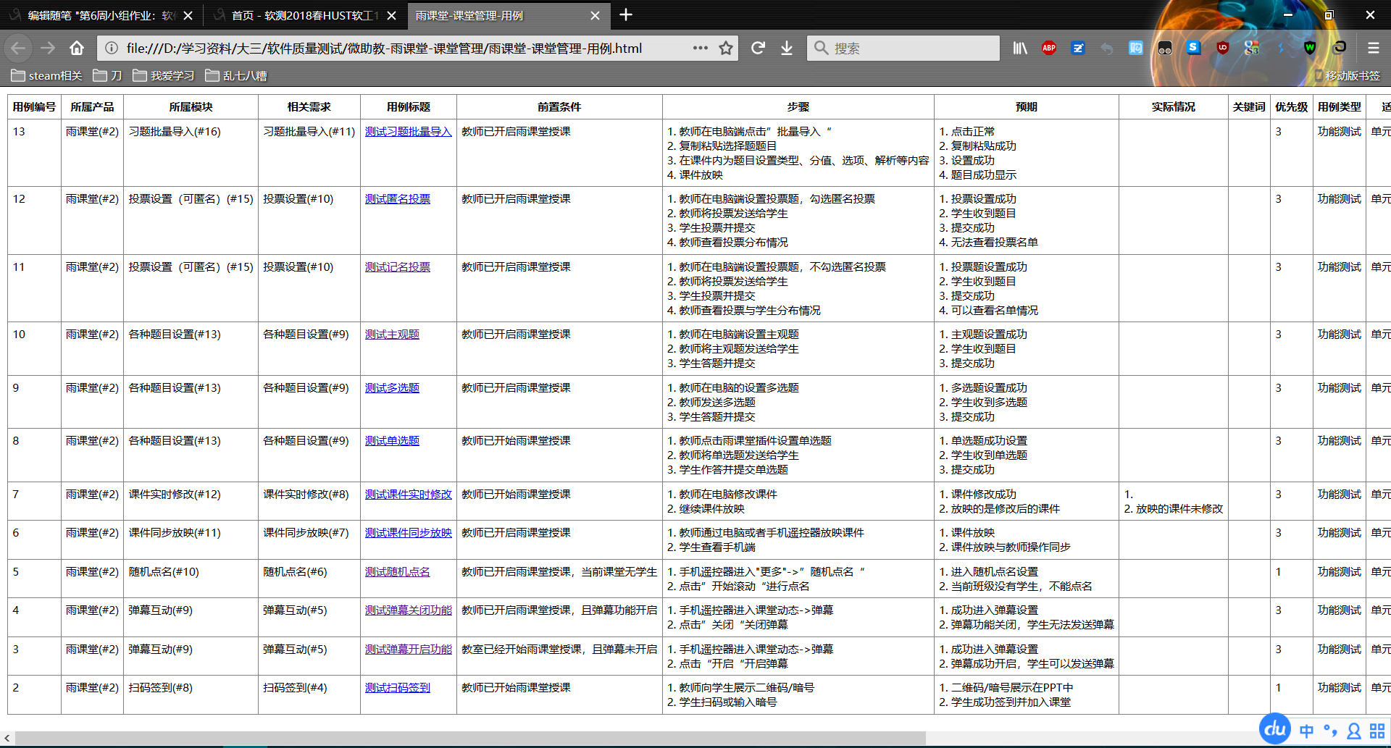Switch input language via 中 icon
The image size is (1391, 748).
(1307, 731)
